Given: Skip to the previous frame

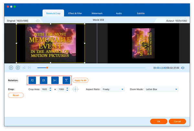Looking at the screenshot, I should (24, 68).
